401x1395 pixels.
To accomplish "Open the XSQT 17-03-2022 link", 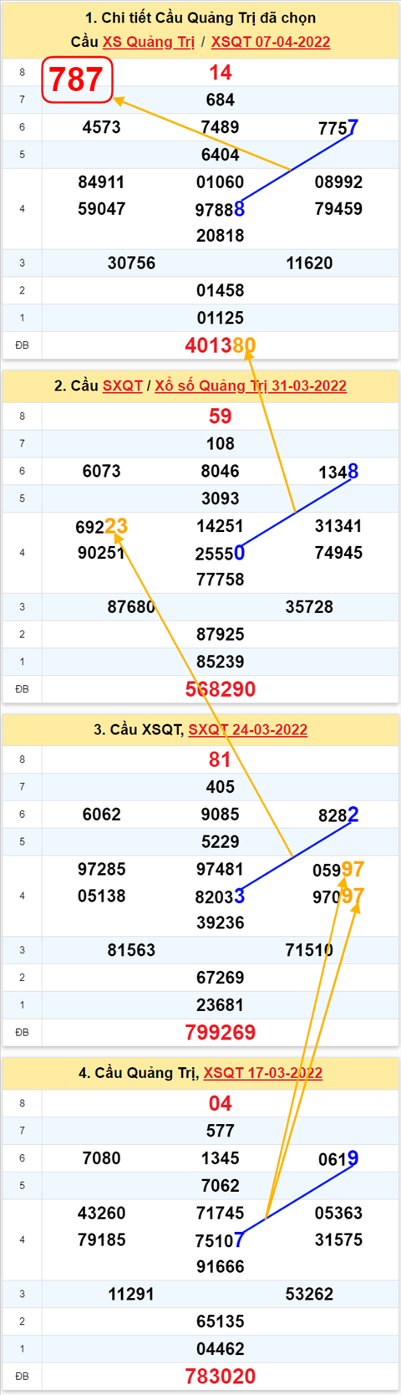I will pos(263,1073).
